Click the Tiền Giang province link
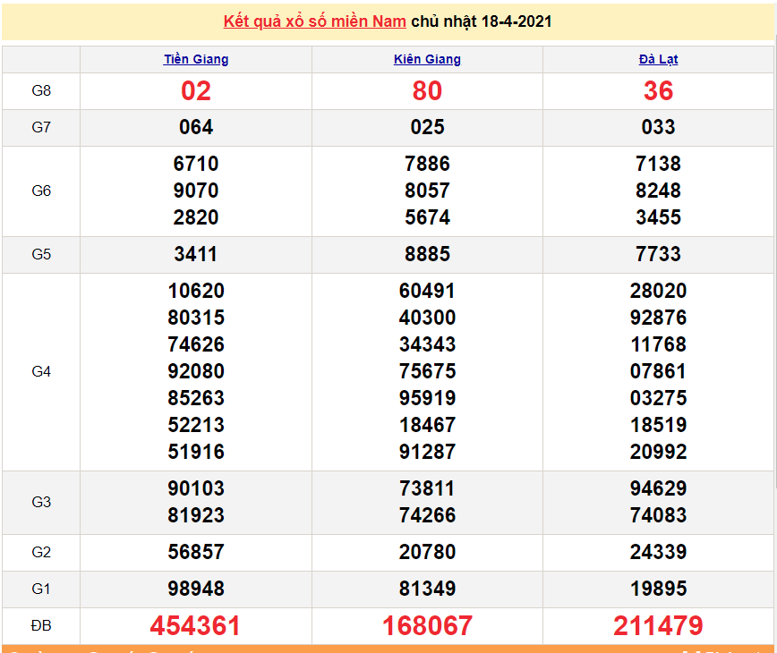This screenshot has width=777, height=653. (x=196, y=60)
